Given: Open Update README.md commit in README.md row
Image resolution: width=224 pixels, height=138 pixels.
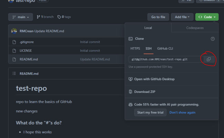Looking at the screenshot, I should (95, 59).
